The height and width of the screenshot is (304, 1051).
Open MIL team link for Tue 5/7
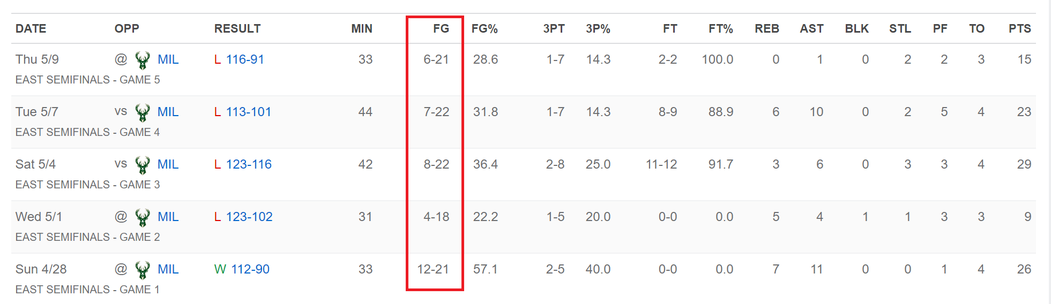coord(168,112)
